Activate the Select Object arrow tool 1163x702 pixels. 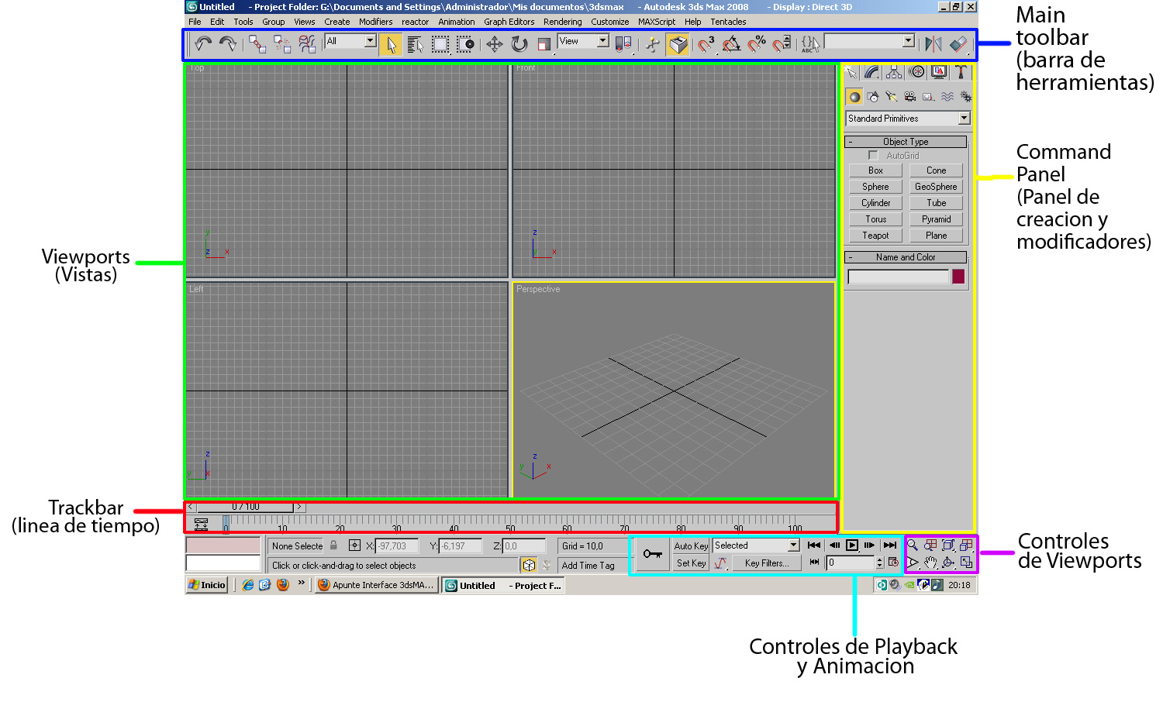pyautogui.click(x=392, y=45)
